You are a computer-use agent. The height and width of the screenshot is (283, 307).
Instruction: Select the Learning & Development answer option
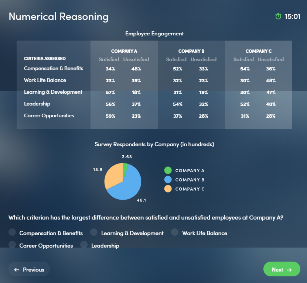94,232
